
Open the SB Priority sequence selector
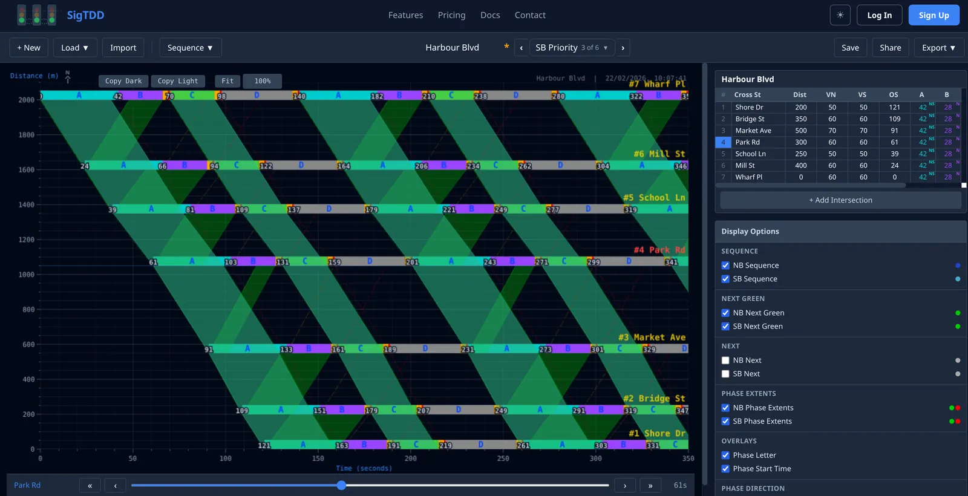(572, 48)
